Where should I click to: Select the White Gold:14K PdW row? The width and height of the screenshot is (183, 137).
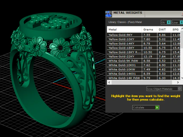pos(144,78)
